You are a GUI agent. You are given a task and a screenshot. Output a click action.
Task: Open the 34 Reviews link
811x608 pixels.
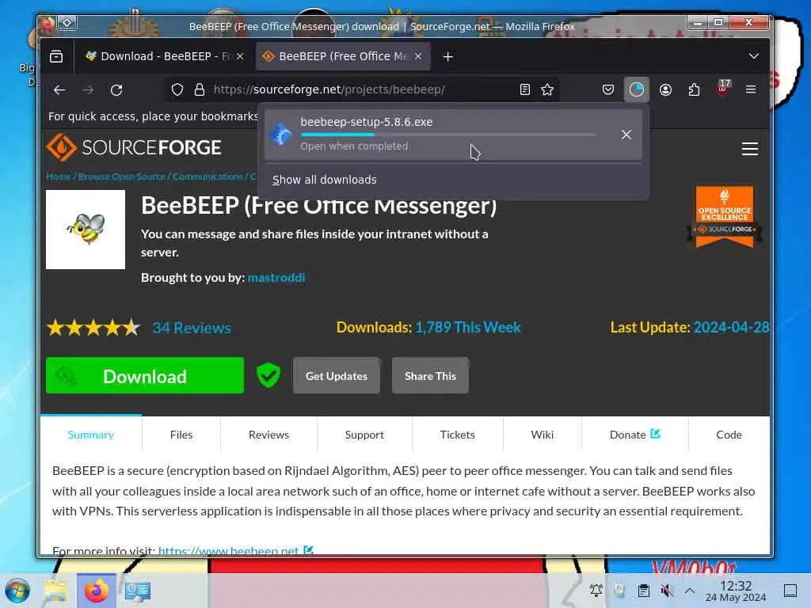coord(192,328)
